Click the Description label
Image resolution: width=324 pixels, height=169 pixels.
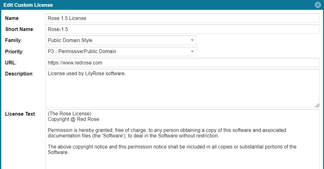click(19, 74)
